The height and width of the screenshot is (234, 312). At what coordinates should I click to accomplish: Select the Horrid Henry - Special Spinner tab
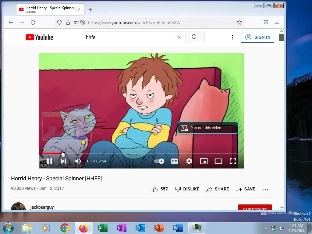click(50, 9)
